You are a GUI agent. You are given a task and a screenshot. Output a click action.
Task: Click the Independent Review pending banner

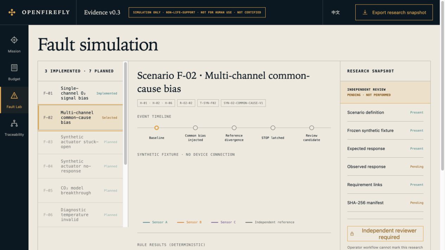coord(385,92)
